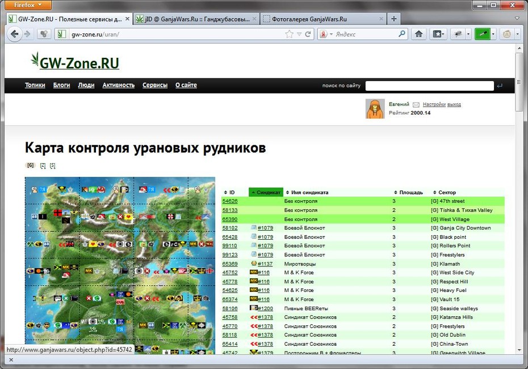Open the О сайте menu item
This screenshot has height=369, width=528.
(x=186, y=86)
